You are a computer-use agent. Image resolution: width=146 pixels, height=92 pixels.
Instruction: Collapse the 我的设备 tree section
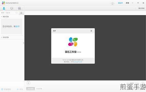(2, 17)
